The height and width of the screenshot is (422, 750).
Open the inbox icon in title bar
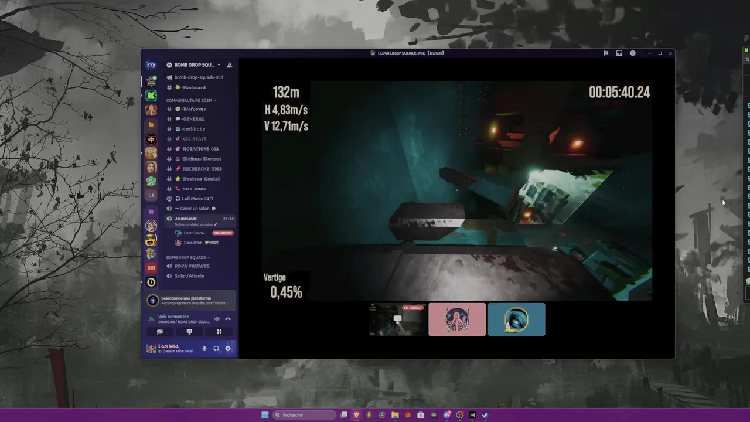[x=619, y=53]
